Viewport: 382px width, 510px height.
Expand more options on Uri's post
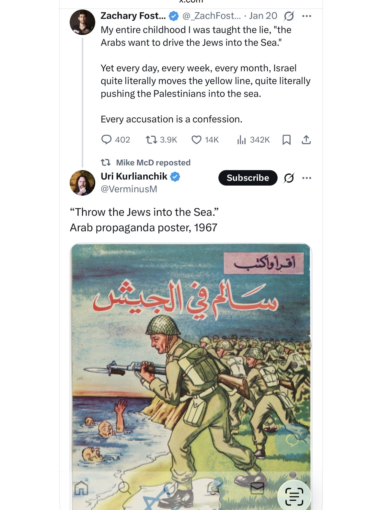[x=307, y=178]
